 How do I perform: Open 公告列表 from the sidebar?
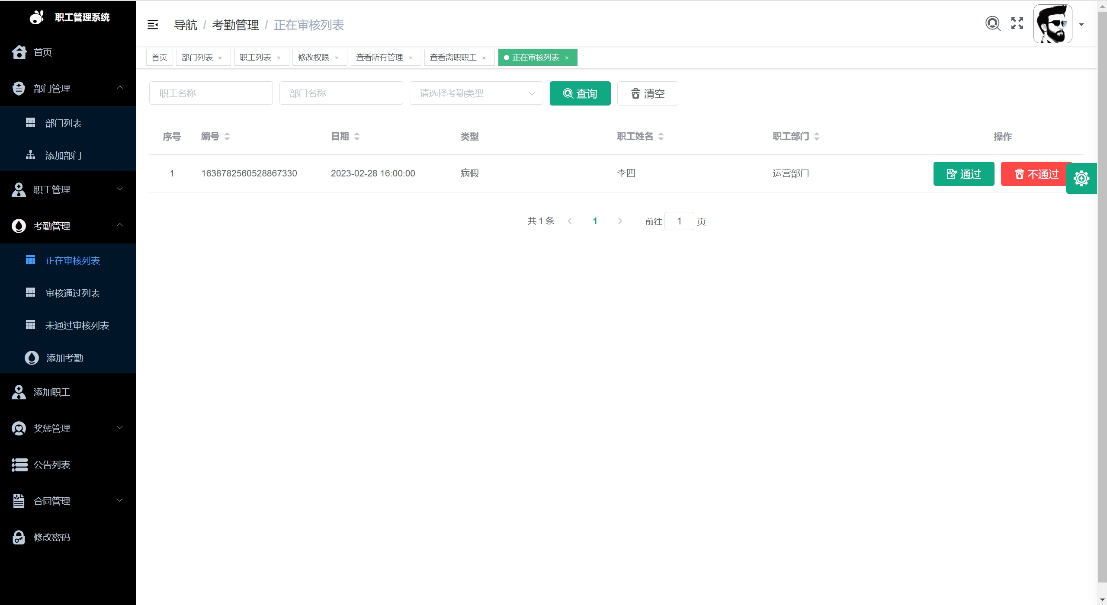(x=52, y=464)
